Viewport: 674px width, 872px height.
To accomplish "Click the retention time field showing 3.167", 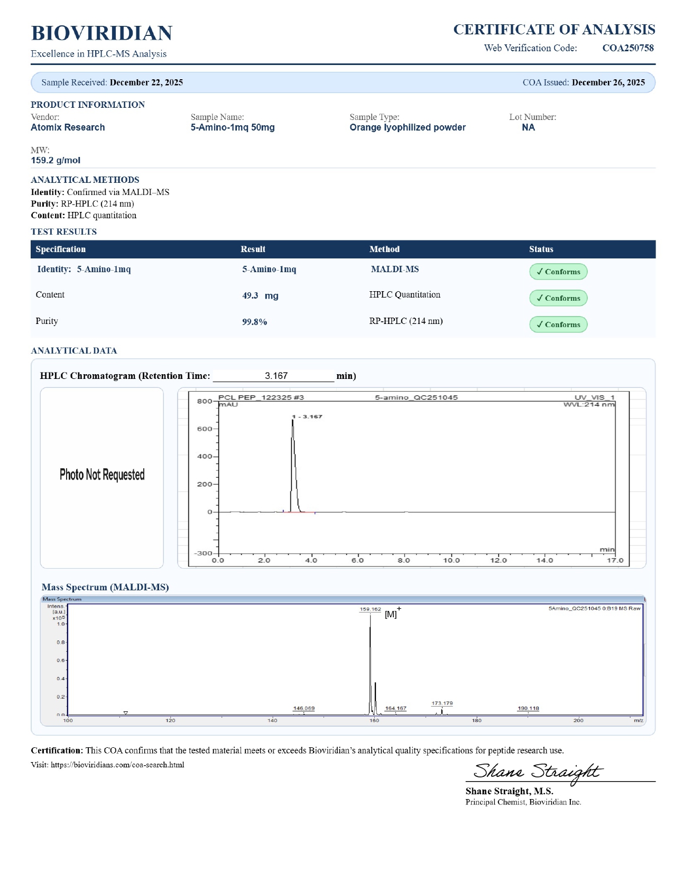I will [x=275, y=376].
